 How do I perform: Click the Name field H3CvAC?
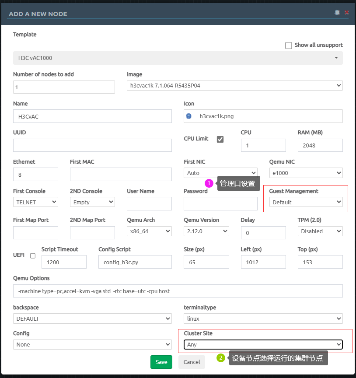point(92,116)
